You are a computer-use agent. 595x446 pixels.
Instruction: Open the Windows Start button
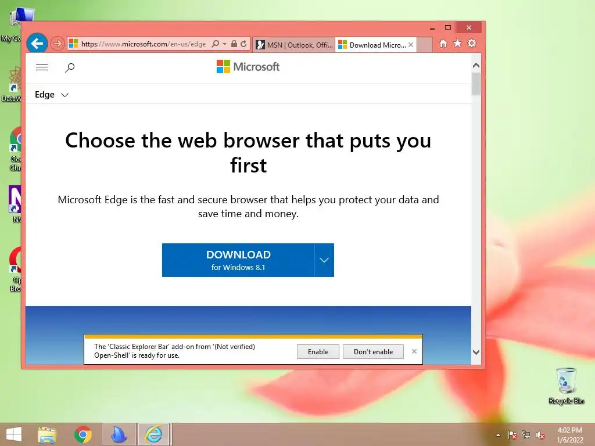click(x=14, y=434)
